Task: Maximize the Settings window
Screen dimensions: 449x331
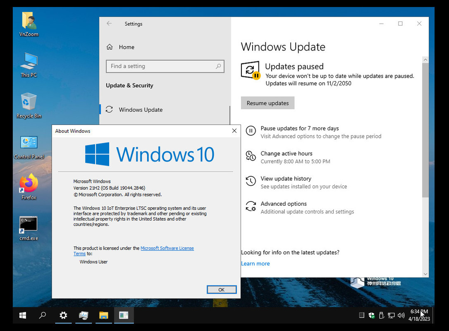Action: [x=400, y=24]
